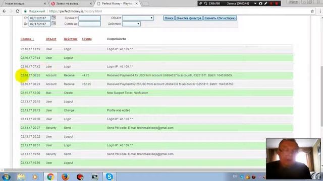Sort by the Действие column header
Viewport: 323px width, 181px height.
pos(71,39)
